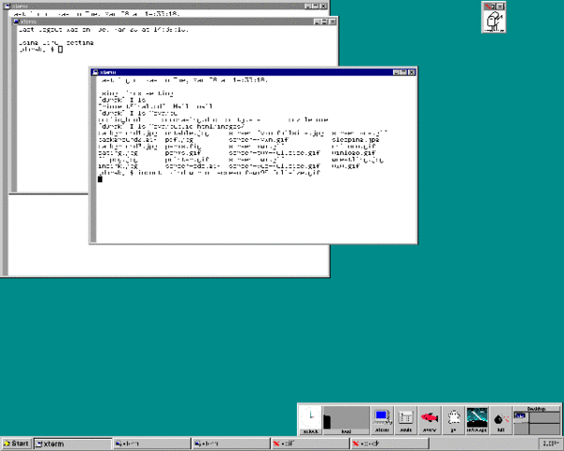
Task: Select last red X taskbar entry
Action: click(x=389, y=443)
